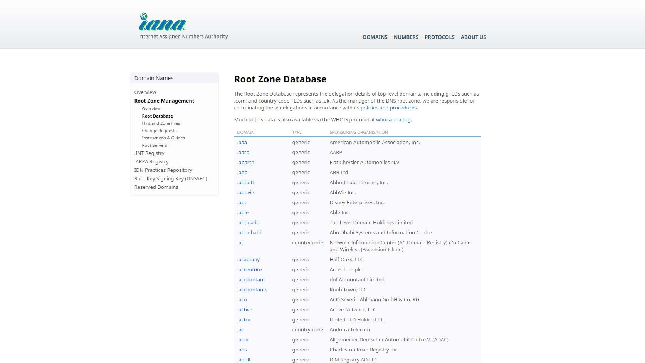Select Instructions & Guides sidebar item
Screen dimensions: 645x363
tap(163, 138)
